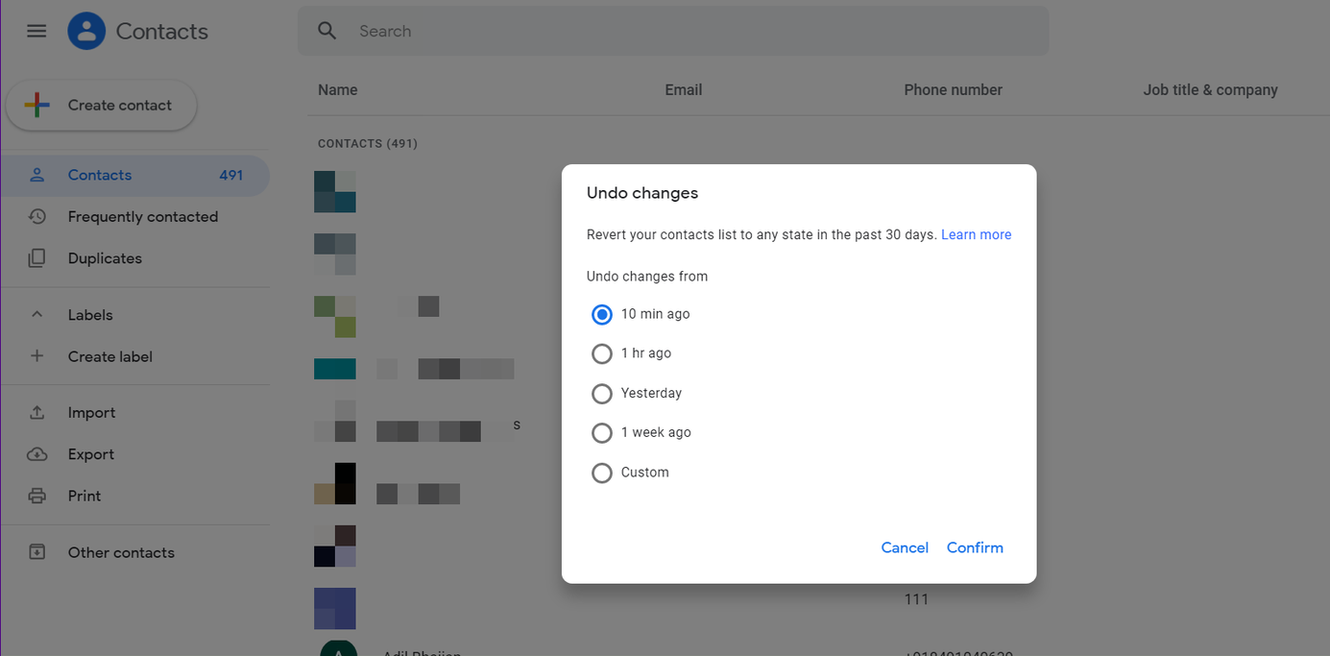The height and width of the screenshot is (656, 1330).
Task: Collapse the Labels section
Action: pos(36,314)
